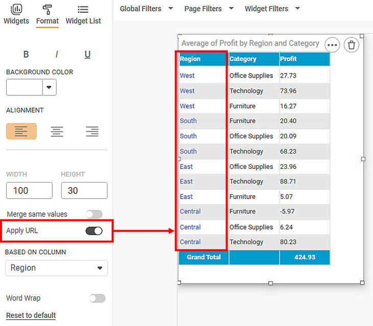Select center alignment icon
This screenshot has height=326, width=373.
click(57, 131)
